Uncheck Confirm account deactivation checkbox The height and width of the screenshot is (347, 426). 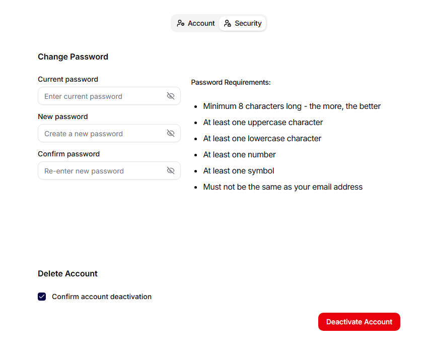(x=42, y=297)
